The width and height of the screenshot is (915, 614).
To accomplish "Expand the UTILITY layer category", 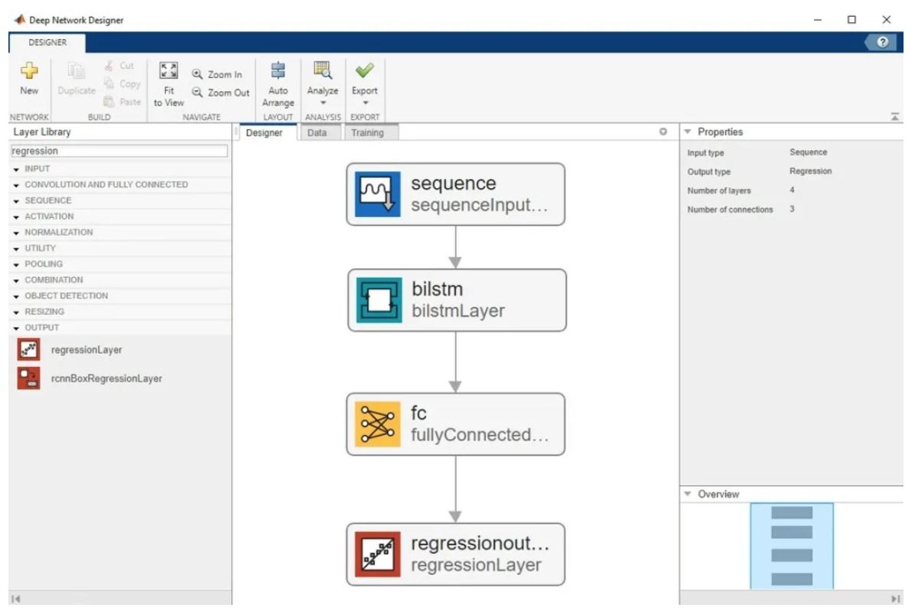I will pos(16,249).
